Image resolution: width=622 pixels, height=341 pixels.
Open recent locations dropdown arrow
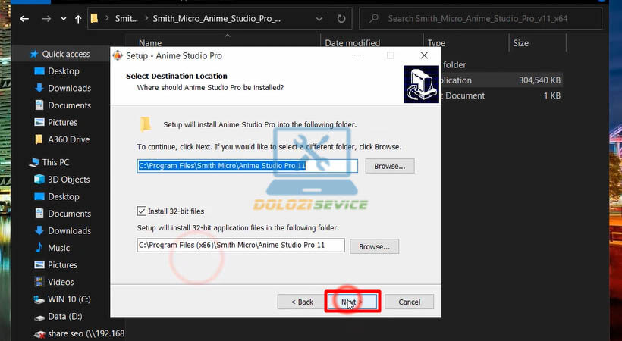[64, 19]
